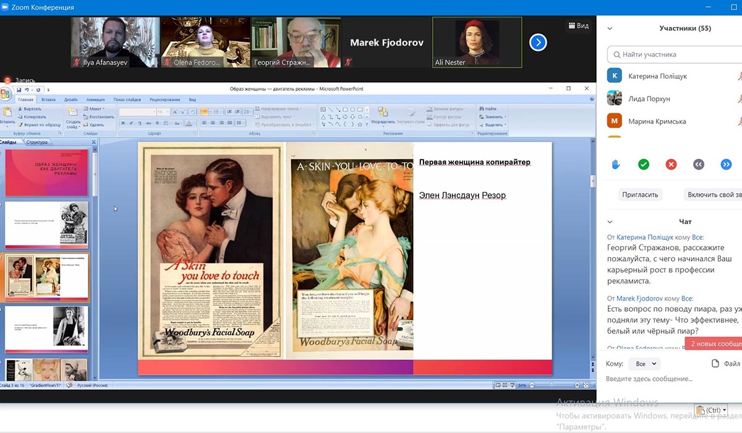Toggle italic (К) formatting

130,123
